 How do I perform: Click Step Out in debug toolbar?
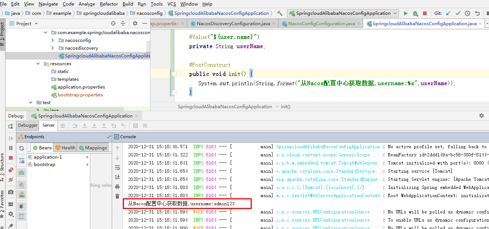(x=104, y=126)
